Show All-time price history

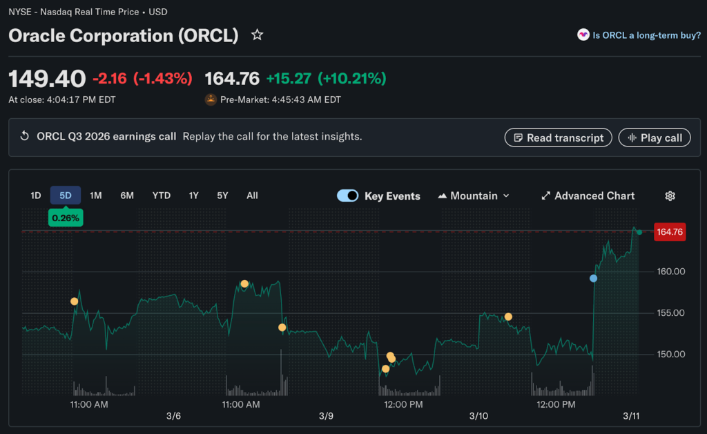(252, 196)
